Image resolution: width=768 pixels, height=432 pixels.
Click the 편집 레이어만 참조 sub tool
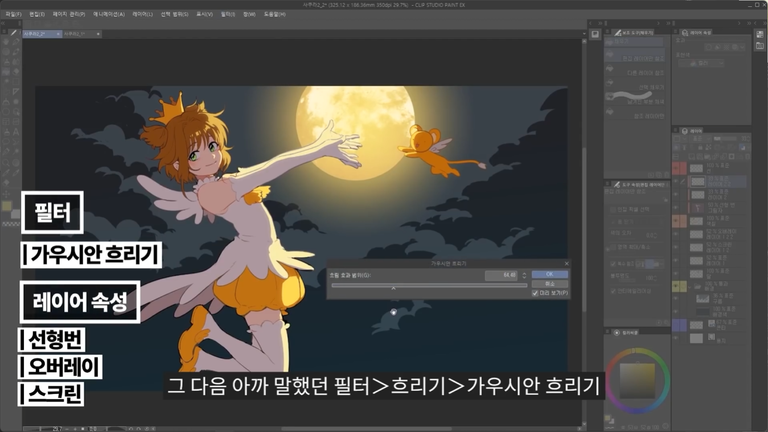[x=634, y=55]
